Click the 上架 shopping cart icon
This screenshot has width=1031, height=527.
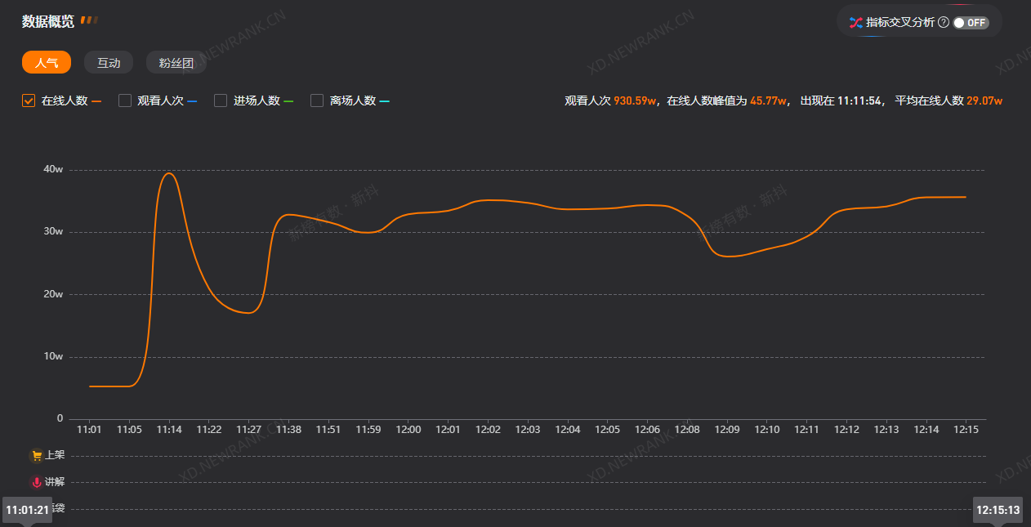click(x=37, y=456)
